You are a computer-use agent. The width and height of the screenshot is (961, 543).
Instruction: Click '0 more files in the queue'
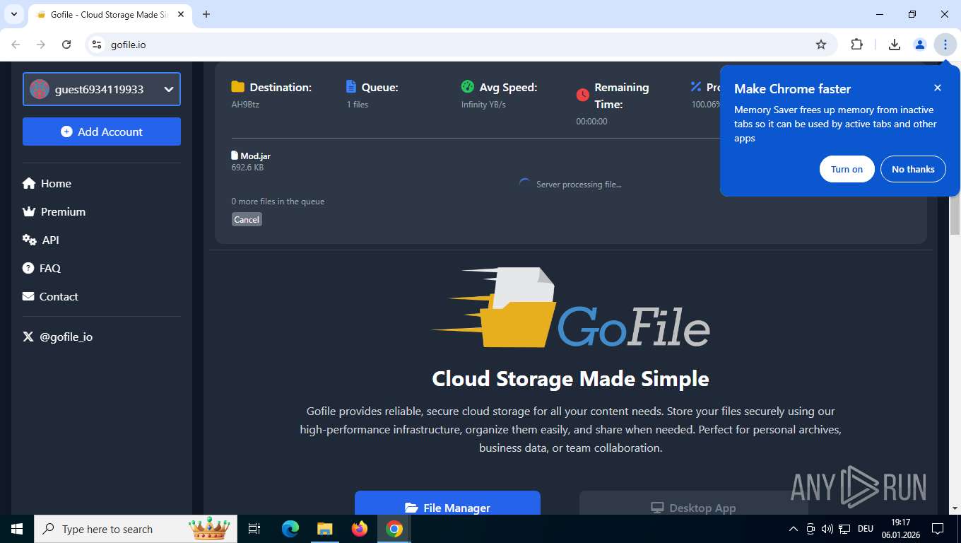pos(278,202)
